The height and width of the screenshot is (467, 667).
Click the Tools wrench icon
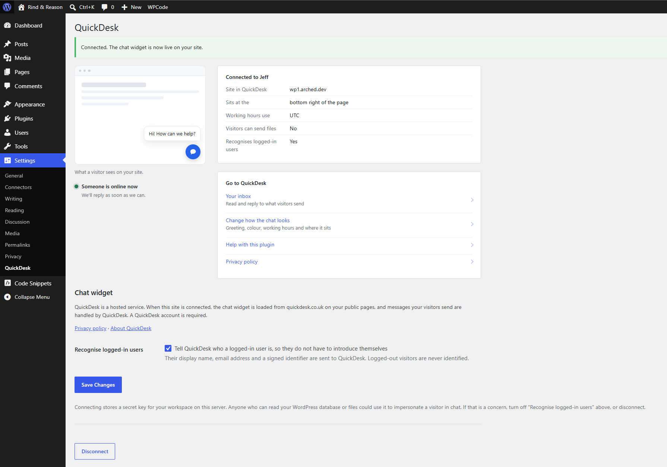[7, 146]
